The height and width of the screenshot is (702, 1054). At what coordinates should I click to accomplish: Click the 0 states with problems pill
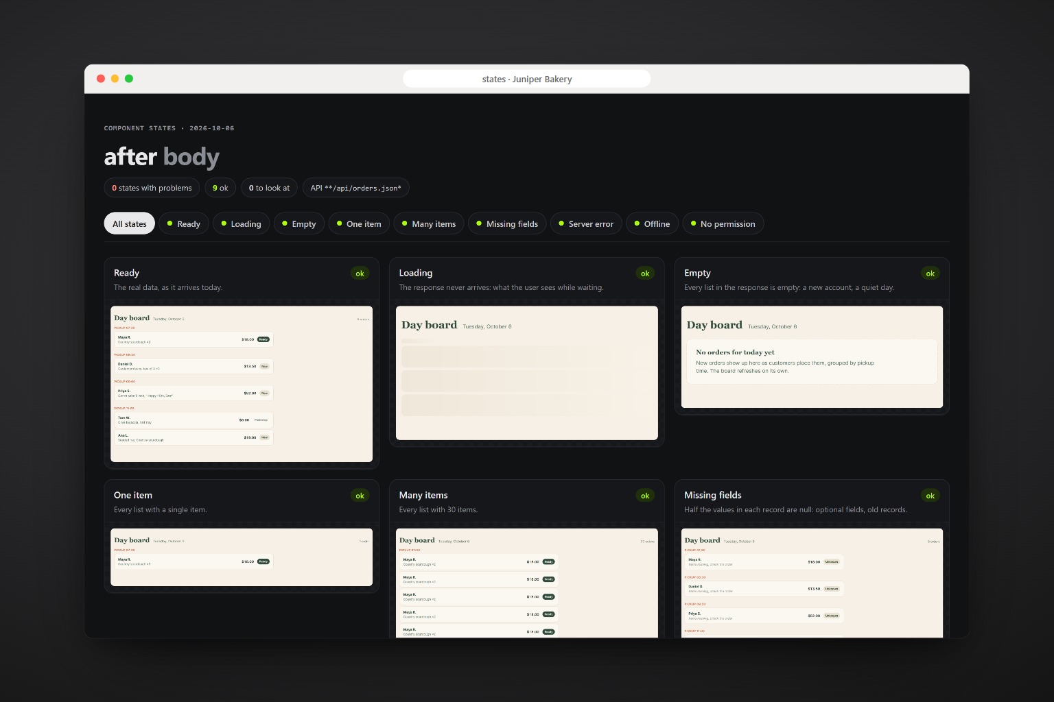[x=152, y=188]
